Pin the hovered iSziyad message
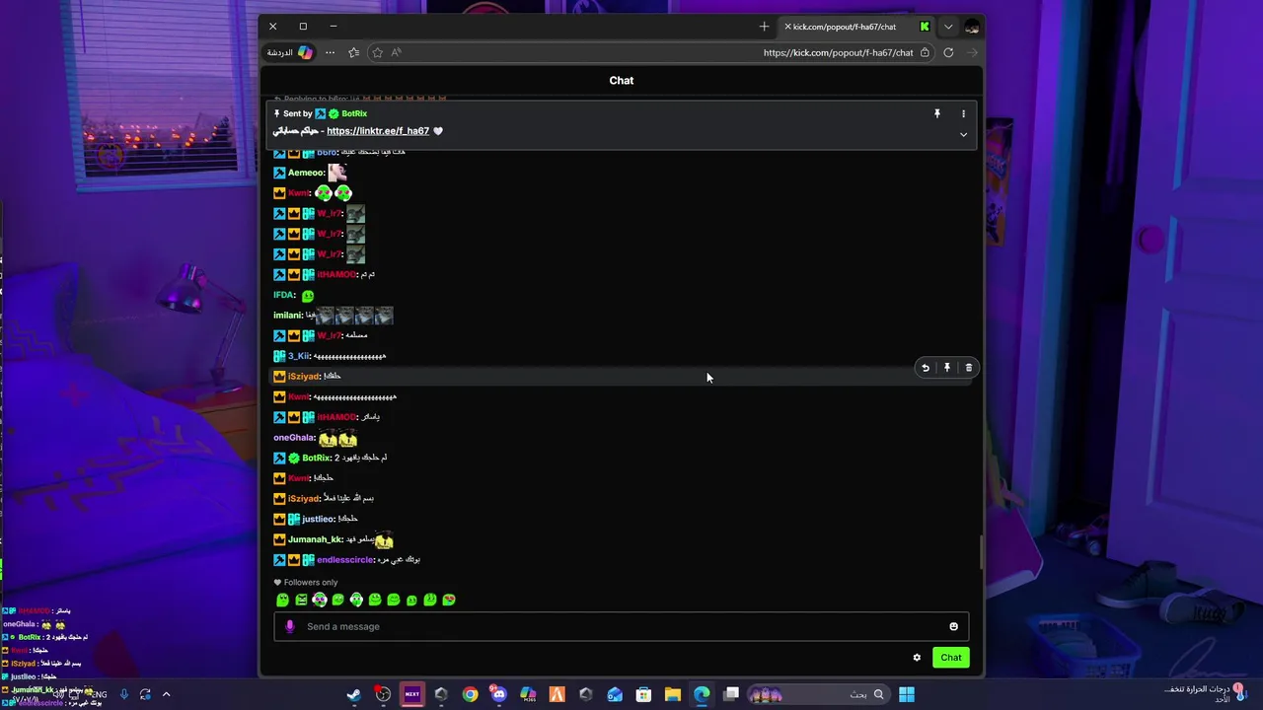1263x710 pixels. (x=947, y=368)
